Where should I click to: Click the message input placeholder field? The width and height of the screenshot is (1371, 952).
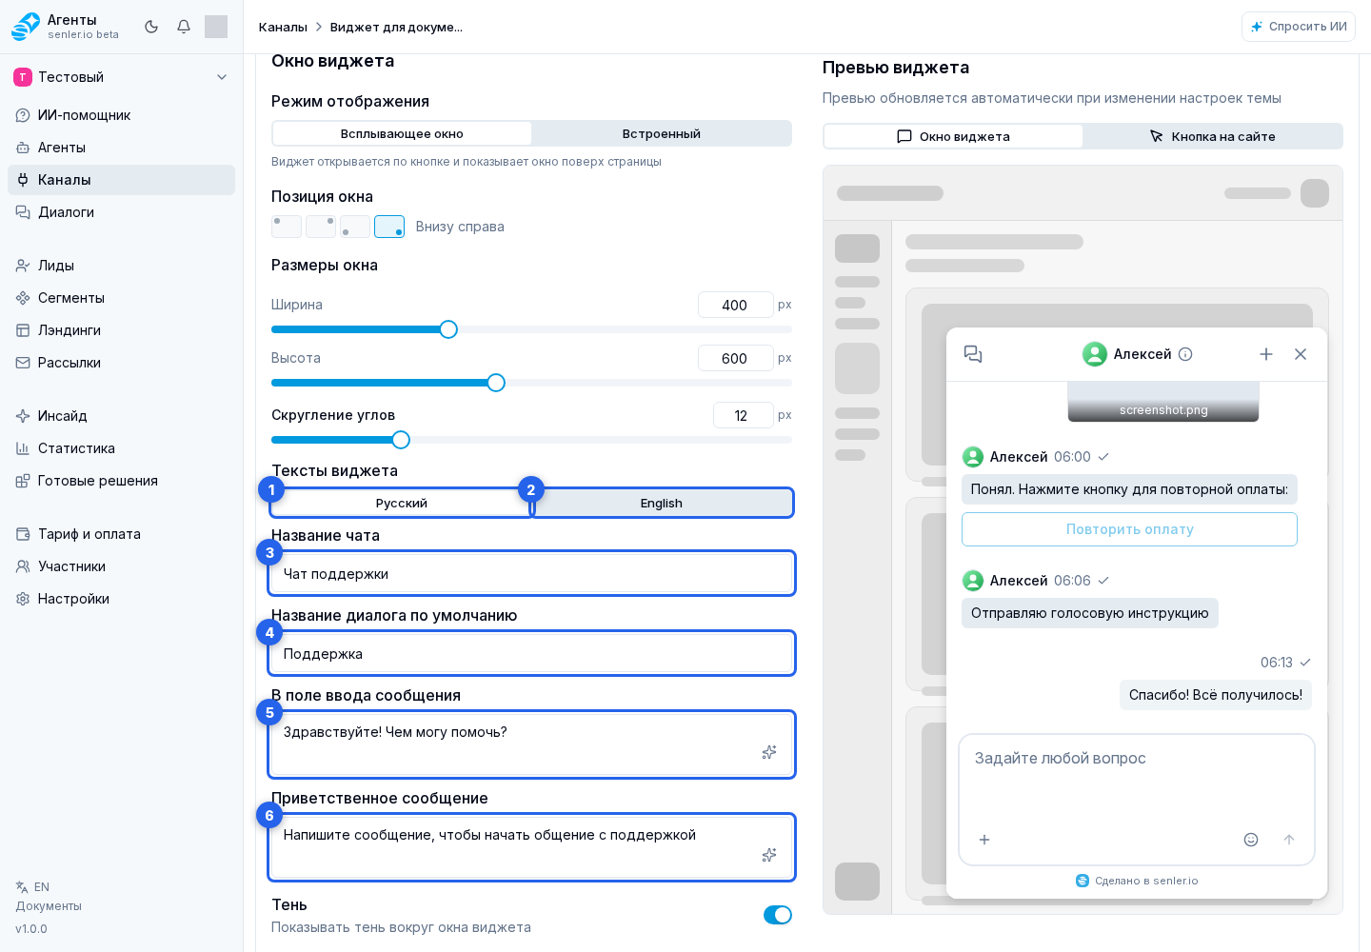[x=531, y=744]
